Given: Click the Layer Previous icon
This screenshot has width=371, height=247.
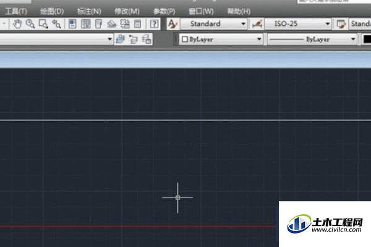Looking at the screenshot, I should (x=134, y=40).
